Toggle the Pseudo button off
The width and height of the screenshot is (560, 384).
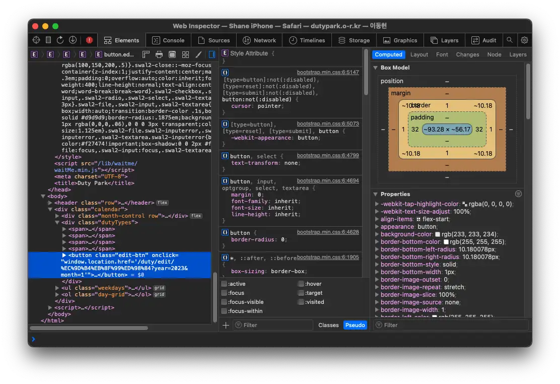coord(355,325)
